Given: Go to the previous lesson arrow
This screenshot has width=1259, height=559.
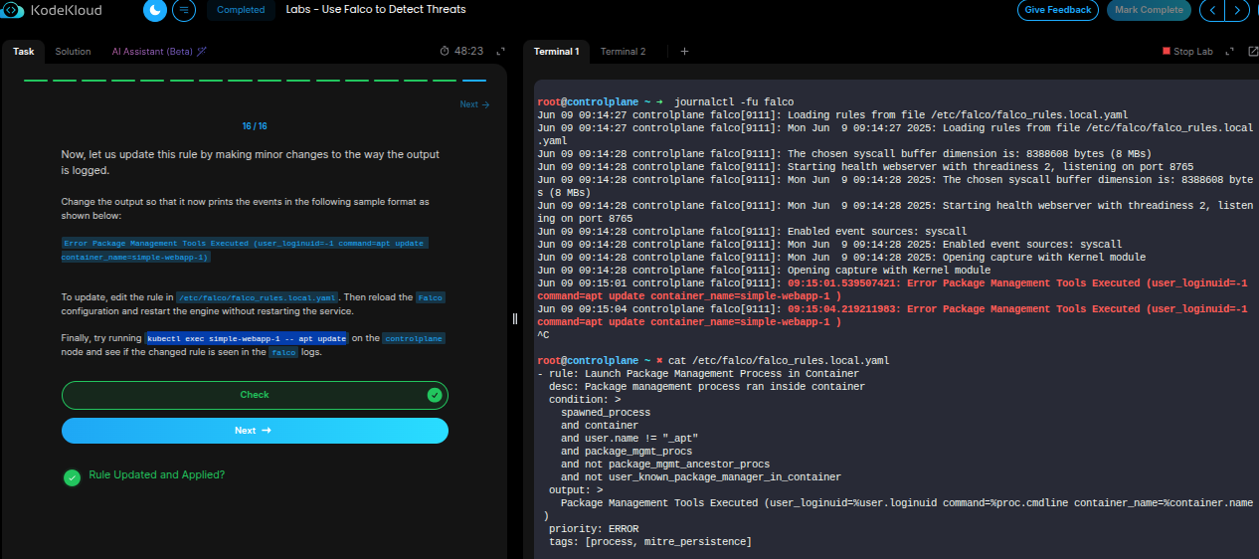Looking at the screenshot, I should (1212, 10).
